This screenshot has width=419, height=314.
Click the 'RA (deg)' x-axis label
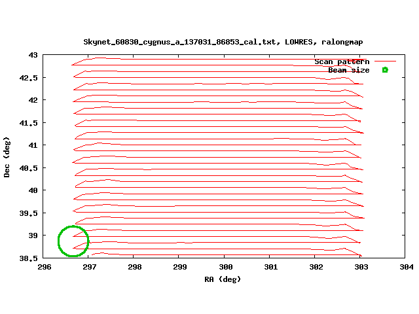coord(223,279)
